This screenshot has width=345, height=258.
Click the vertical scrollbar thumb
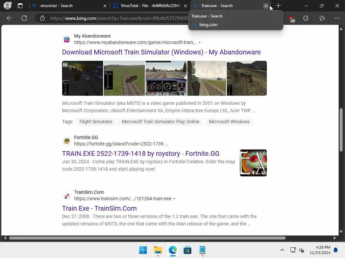click(x=341, y=130)
